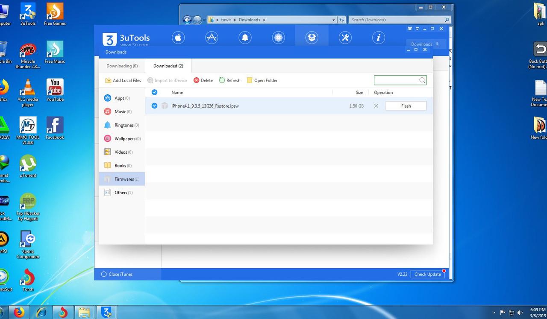Viewport: 547px width, 319px height.
Task: Toggle the Close iTunes radio option
Action: pyautogui.click(x=103, y=274)
